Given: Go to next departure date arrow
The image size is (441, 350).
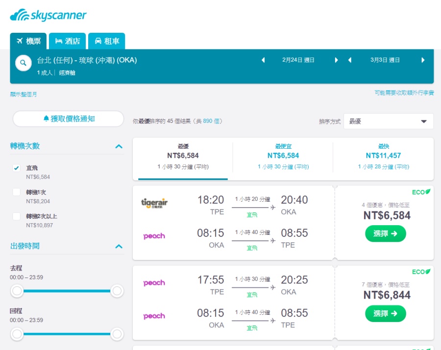Looking at the screenshot, I should [x=336, y=60].
